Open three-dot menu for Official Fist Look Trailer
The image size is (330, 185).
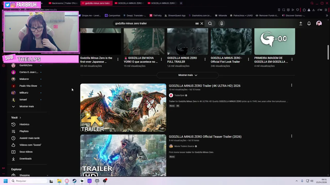[249, 59]
